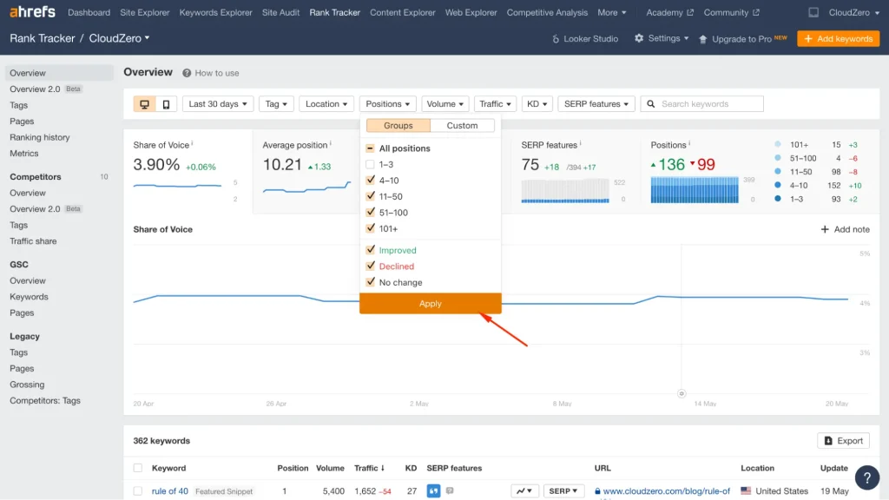This screenshot has width=889, height=500.
Task: Click the lock icon beside the cloudzero URL
Action: click(599, 490)
